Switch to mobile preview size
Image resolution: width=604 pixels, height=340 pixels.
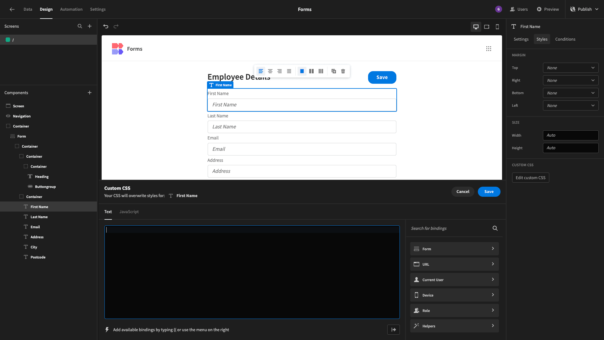[x=497, y=27]
